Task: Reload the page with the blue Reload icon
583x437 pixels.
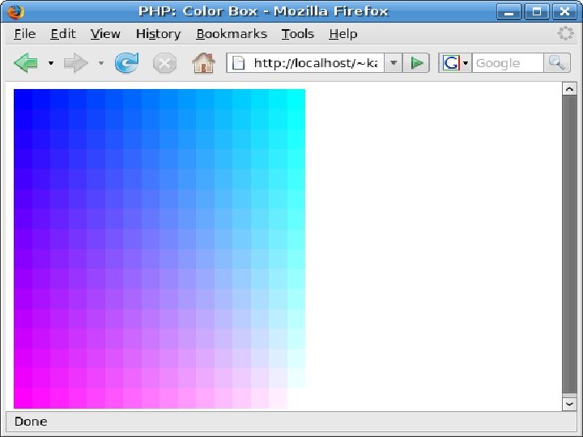Action: (x=127, y=63)
